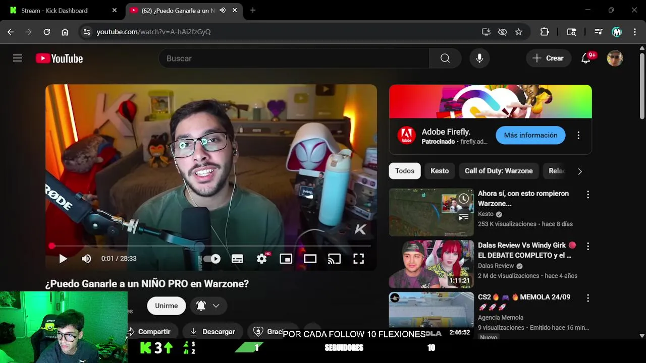Open Dalas Review debate thumbnail
646x363 pixels.
432,264
